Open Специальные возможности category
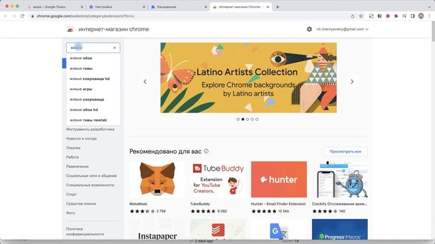 tap(90, 185)
